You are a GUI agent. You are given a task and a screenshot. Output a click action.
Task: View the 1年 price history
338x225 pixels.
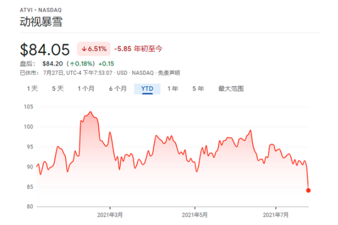pos(173,89)
